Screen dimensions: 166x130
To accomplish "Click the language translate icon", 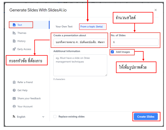I will (x=14, y=117).
